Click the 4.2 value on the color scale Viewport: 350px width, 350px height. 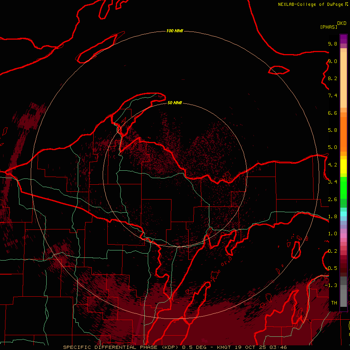pos(332,165)
